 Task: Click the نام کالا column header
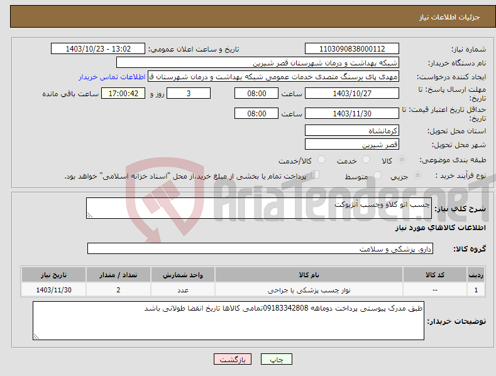tap(309, 275)
